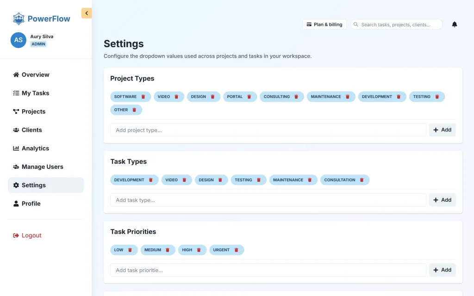
Task: Click the ADMIN role badge
Action: point(38,44)
